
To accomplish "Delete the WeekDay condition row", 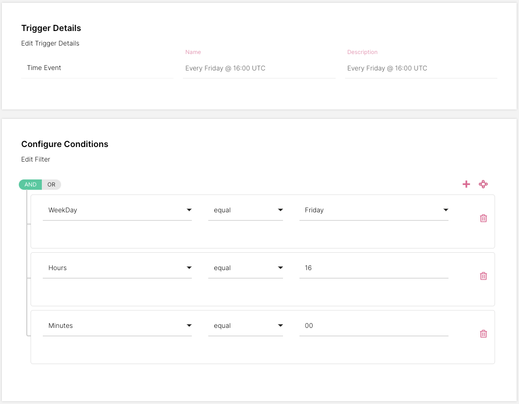I will 483,218.
